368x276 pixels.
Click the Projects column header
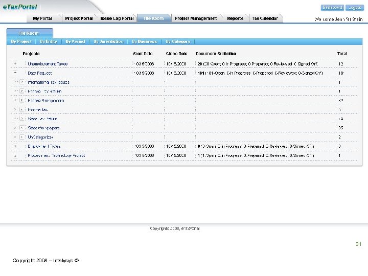(x=31, y=54)
